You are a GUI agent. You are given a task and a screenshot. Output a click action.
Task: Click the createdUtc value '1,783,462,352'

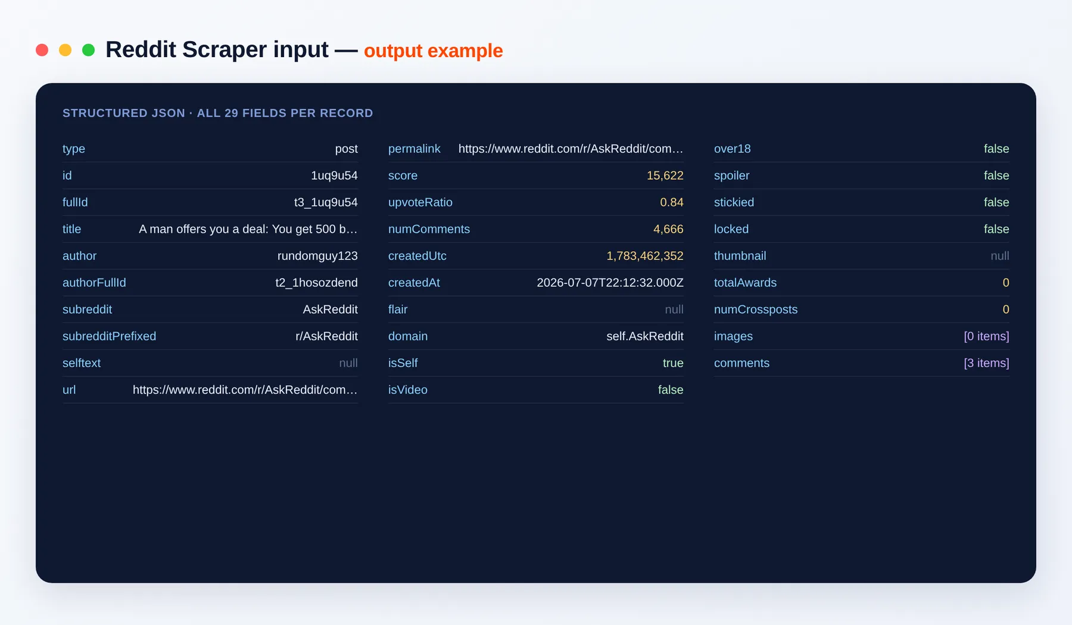(x=644, y=256)
